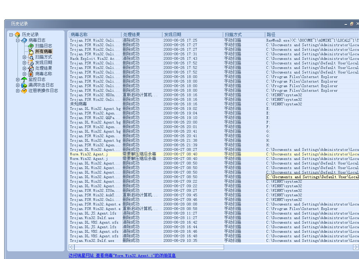Click the date cell 2000-06-27 08:27
359x259 pixels.
[x=180, y=149]
